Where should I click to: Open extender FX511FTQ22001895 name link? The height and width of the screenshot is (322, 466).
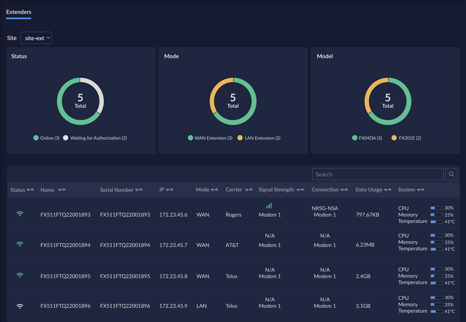click(65, 276)
